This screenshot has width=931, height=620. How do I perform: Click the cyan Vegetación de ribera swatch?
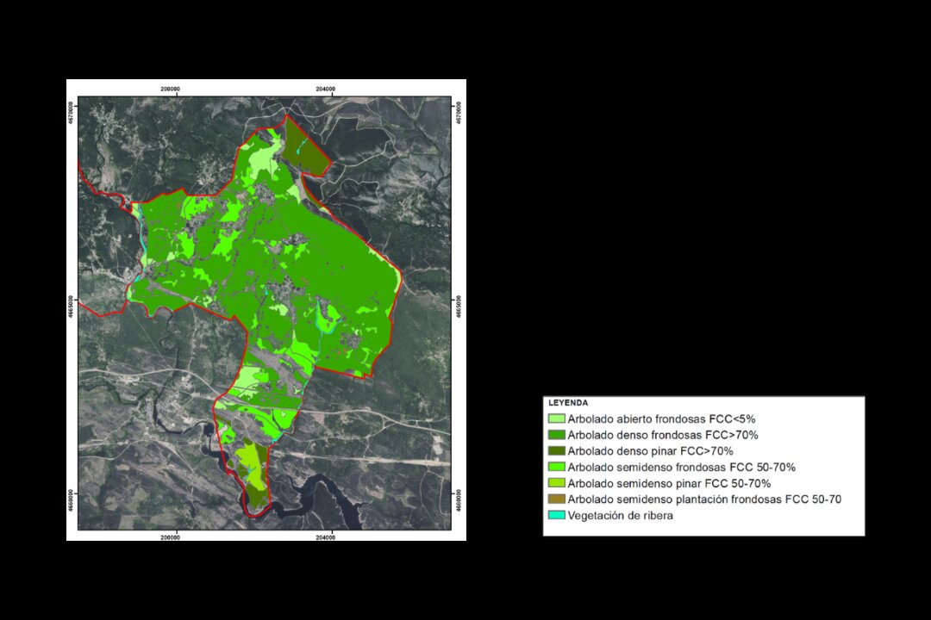point(557,515)
